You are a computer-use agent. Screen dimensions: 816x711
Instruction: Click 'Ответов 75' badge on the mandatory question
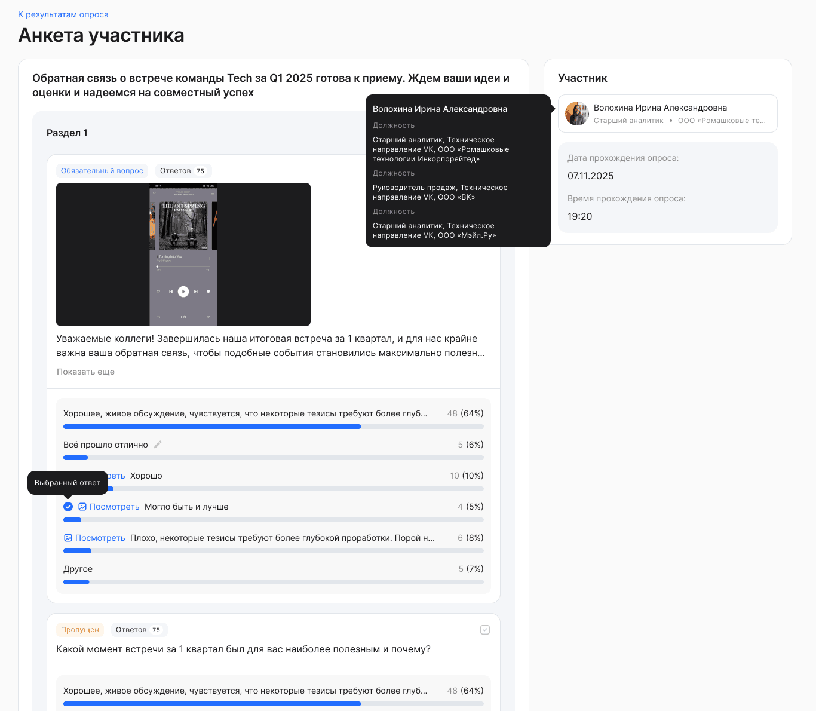182,171
